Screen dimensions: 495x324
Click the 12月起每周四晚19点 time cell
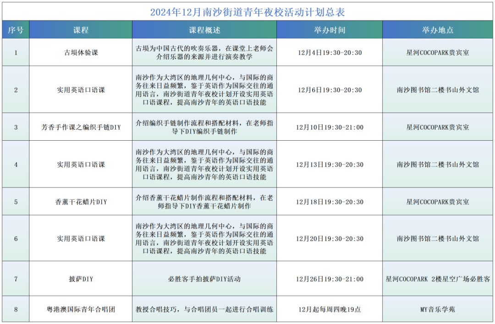click(x=330, y=309)
